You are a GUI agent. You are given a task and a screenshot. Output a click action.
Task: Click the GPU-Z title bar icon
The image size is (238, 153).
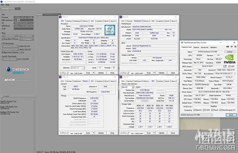click(x=182, y=42)
